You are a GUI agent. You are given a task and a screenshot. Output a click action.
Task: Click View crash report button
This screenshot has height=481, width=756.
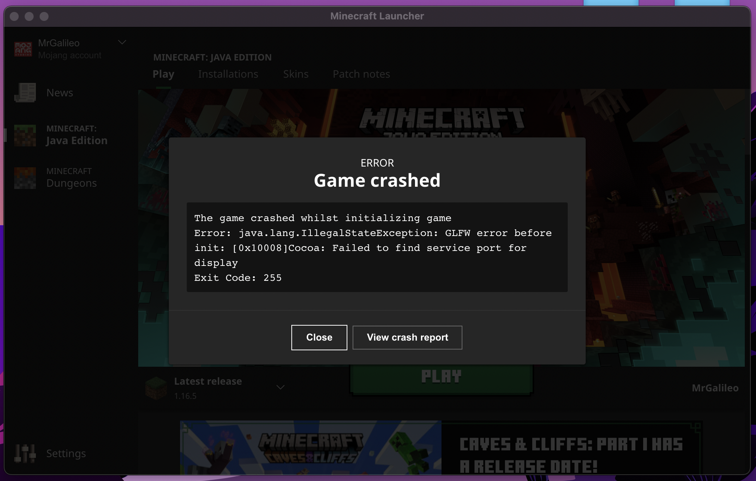coord(407,337)
